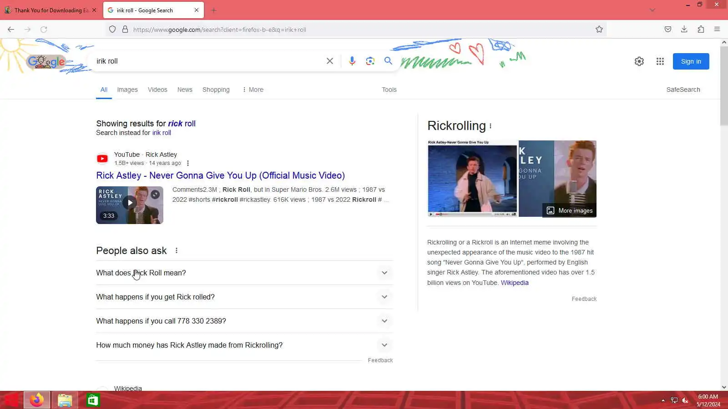Open the More search filters dropdown

click(253, 90)
